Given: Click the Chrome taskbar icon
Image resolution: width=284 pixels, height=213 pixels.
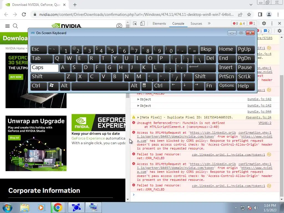Looking at the screenshot, I should click(x=58, y=207).
